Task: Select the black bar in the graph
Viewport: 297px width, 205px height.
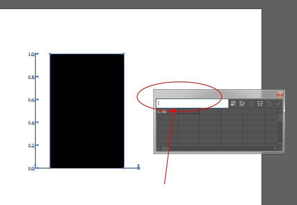Action: tap(87, 111)
